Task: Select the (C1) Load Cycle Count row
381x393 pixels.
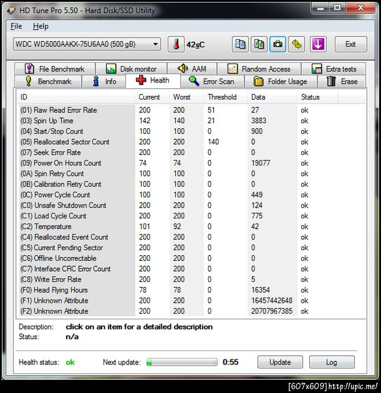Action: click(191, 216)
